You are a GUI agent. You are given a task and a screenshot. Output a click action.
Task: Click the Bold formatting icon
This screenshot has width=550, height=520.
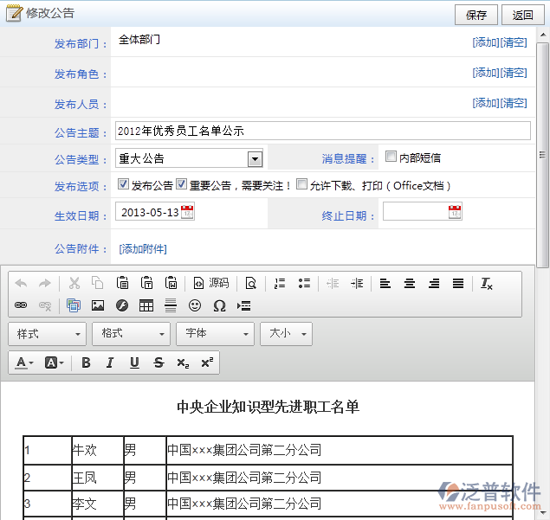point(86,363)
